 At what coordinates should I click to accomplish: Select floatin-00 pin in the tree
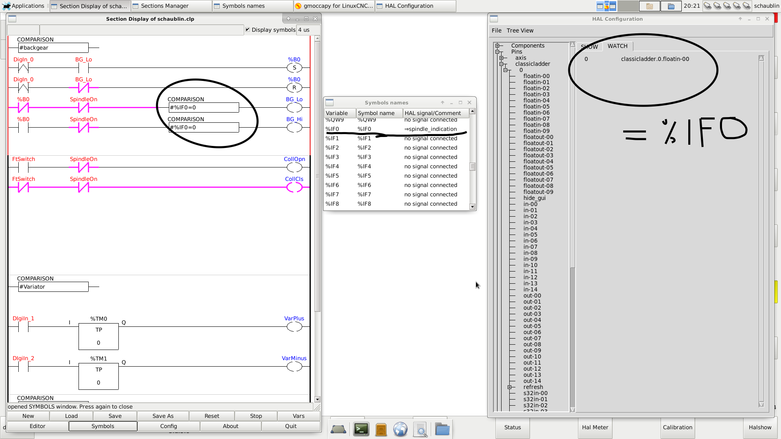pos(536,76)
